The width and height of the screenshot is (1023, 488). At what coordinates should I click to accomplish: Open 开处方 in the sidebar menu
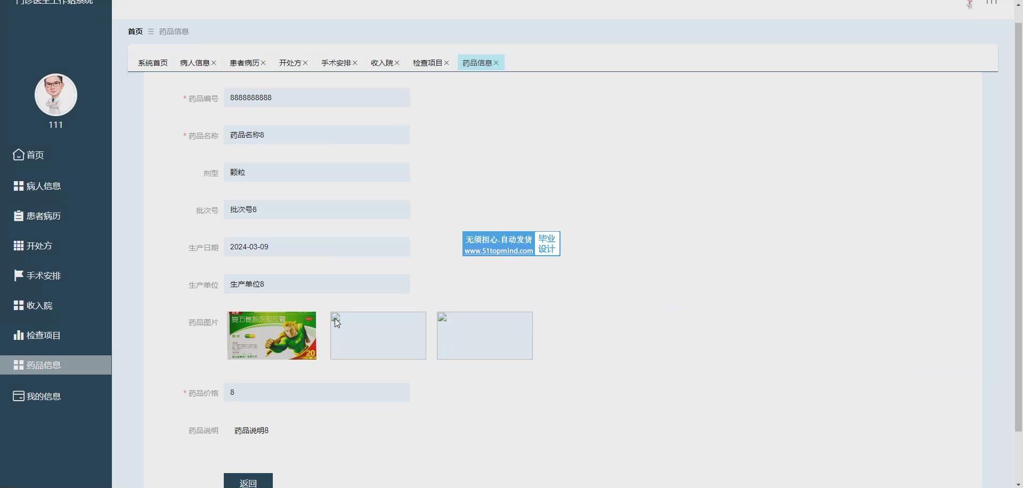pyautogui.click(x=56, y=246)
